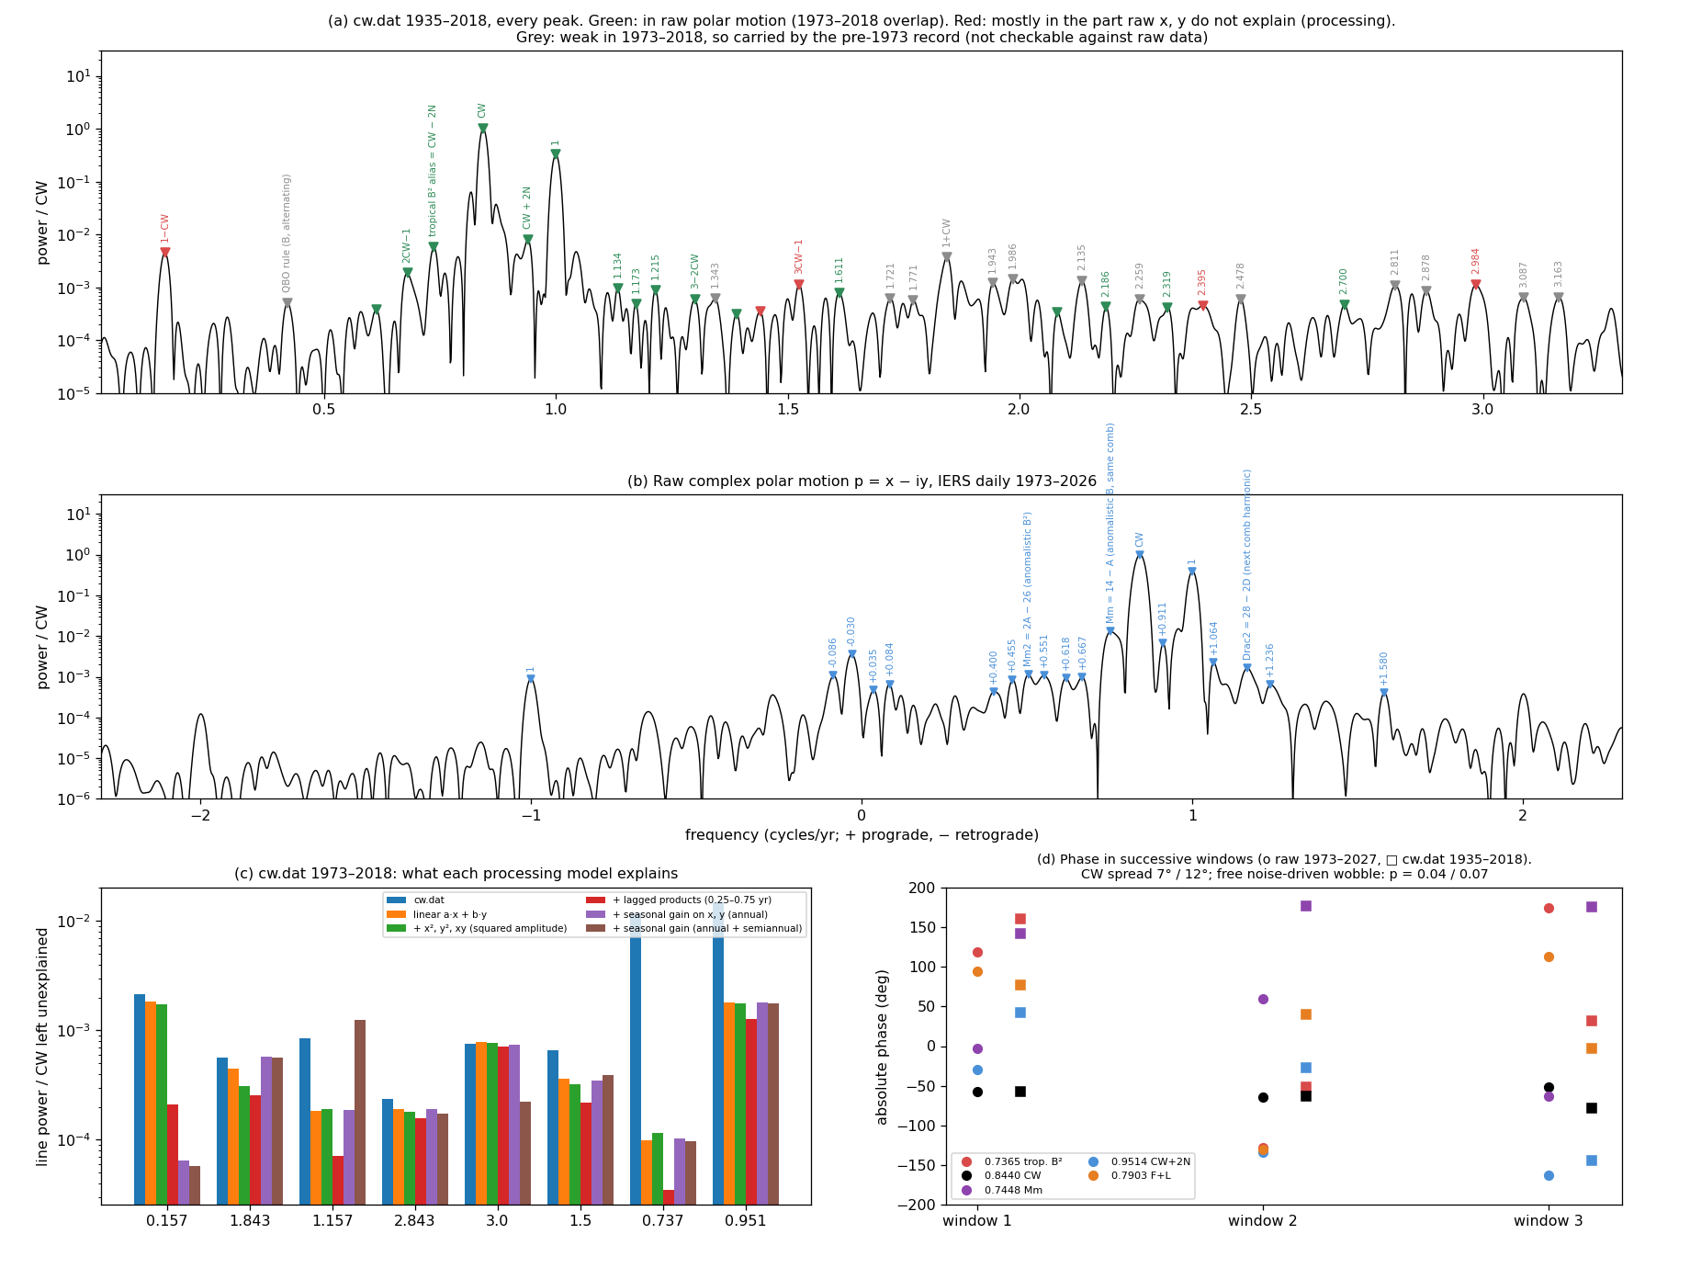
Task: Click the 2.843 bar group tick label
Action: click(415, 1221)
